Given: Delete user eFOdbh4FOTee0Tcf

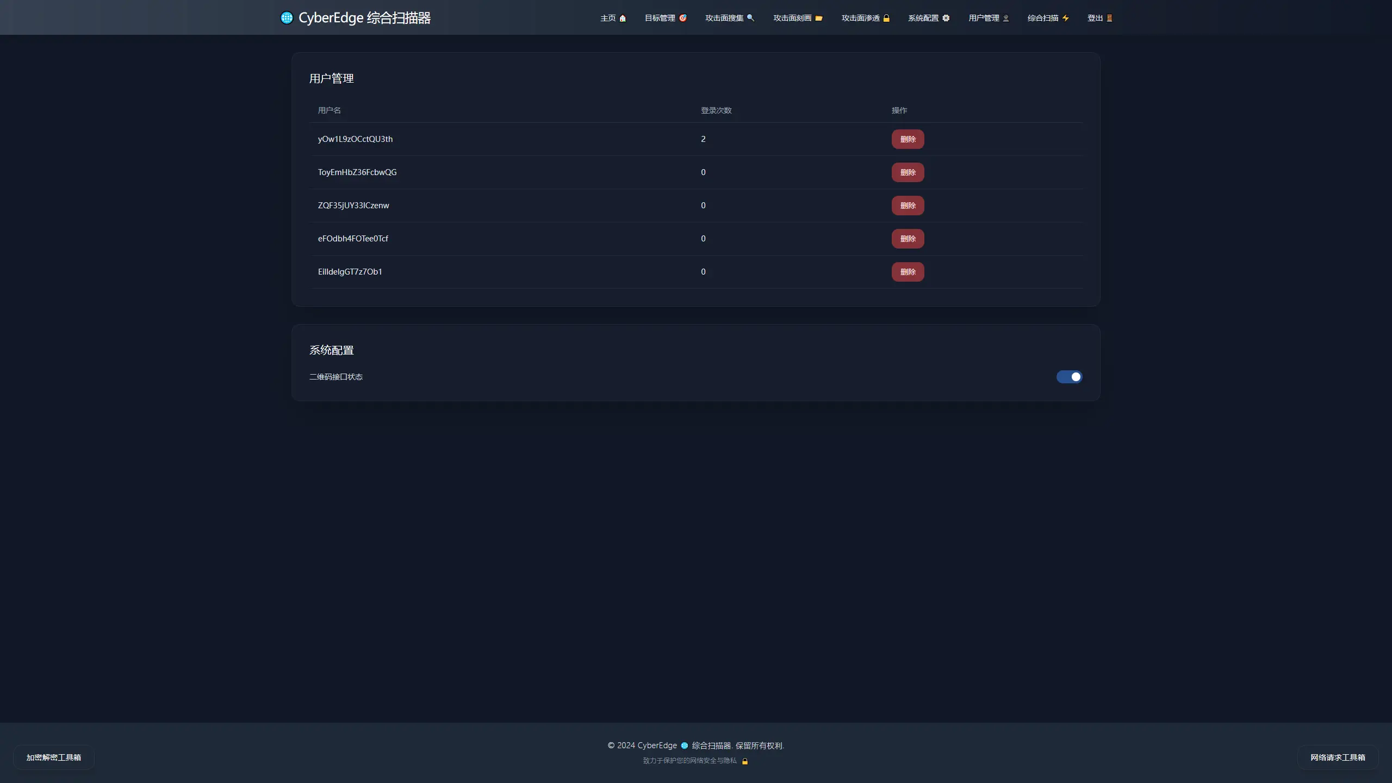Looking at the screenshot, I should (908, 239).
